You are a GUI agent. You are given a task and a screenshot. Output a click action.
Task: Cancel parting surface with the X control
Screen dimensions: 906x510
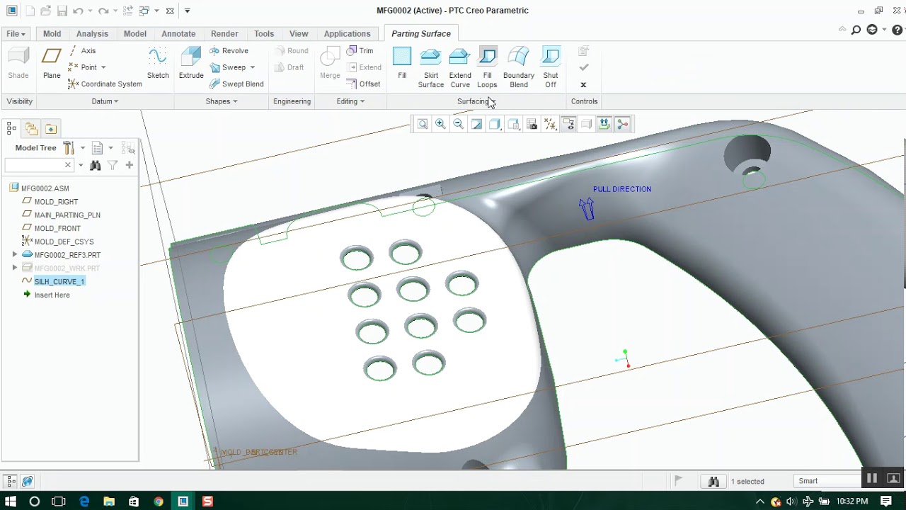pyautogui.click(x=583, y=84)
